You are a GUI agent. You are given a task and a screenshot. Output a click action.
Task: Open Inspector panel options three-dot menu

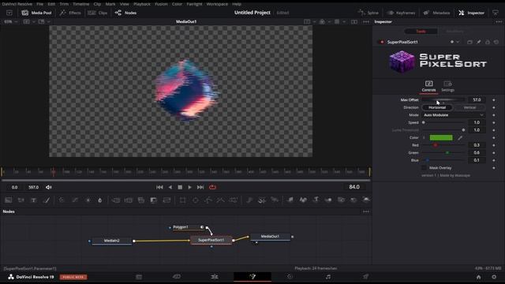coord(499,21)
